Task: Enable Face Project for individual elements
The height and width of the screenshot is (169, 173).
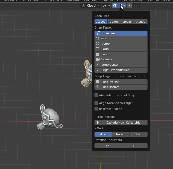Action: pos(121,82)
